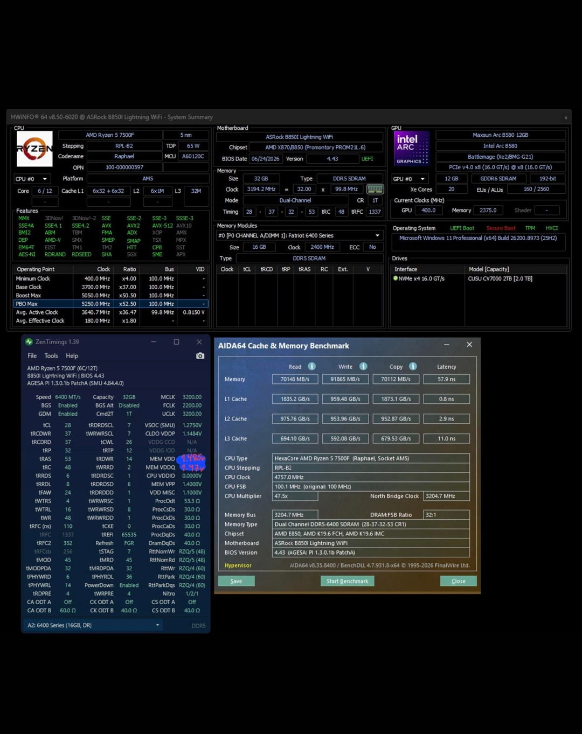Image resolution: width=582 pixels, height=734 pixels.
Task: Click the green UEFI label beside BIOS version
Action: click(367, 159)
